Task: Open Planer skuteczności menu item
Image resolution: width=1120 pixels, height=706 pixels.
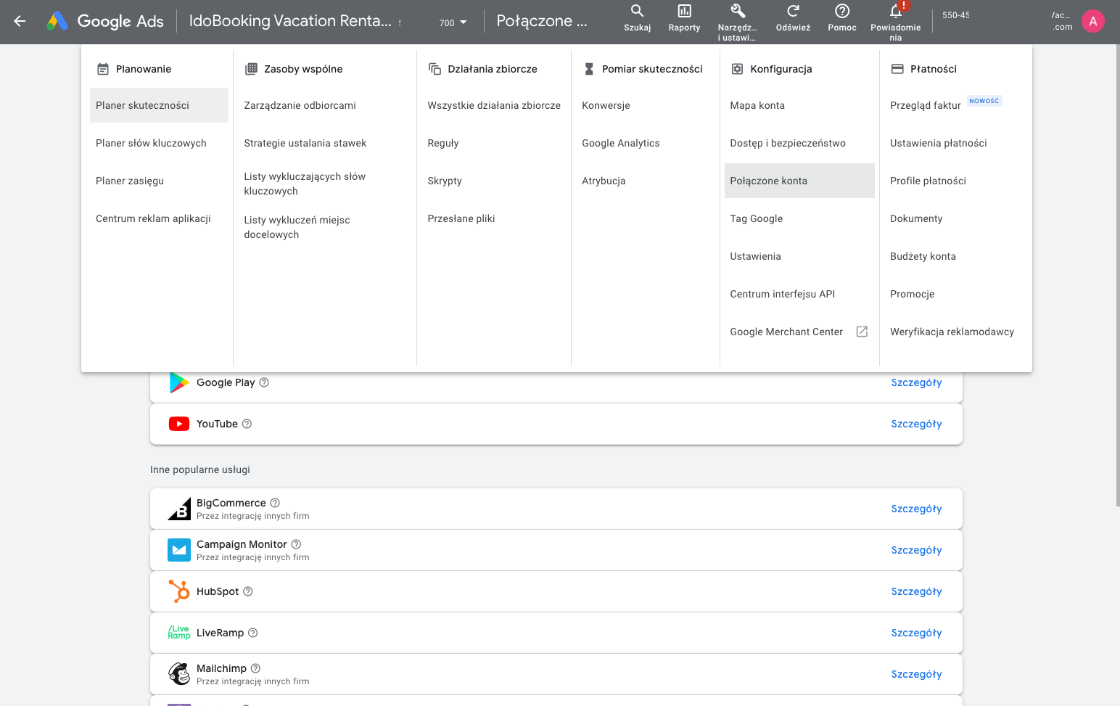Action: coord(159,105)
